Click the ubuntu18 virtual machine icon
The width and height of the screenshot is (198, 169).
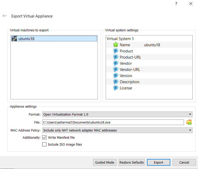(x=14, y=39)
